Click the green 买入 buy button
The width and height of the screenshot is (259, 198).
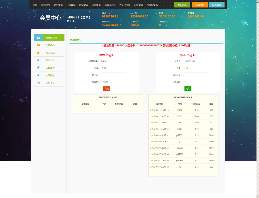188,89
